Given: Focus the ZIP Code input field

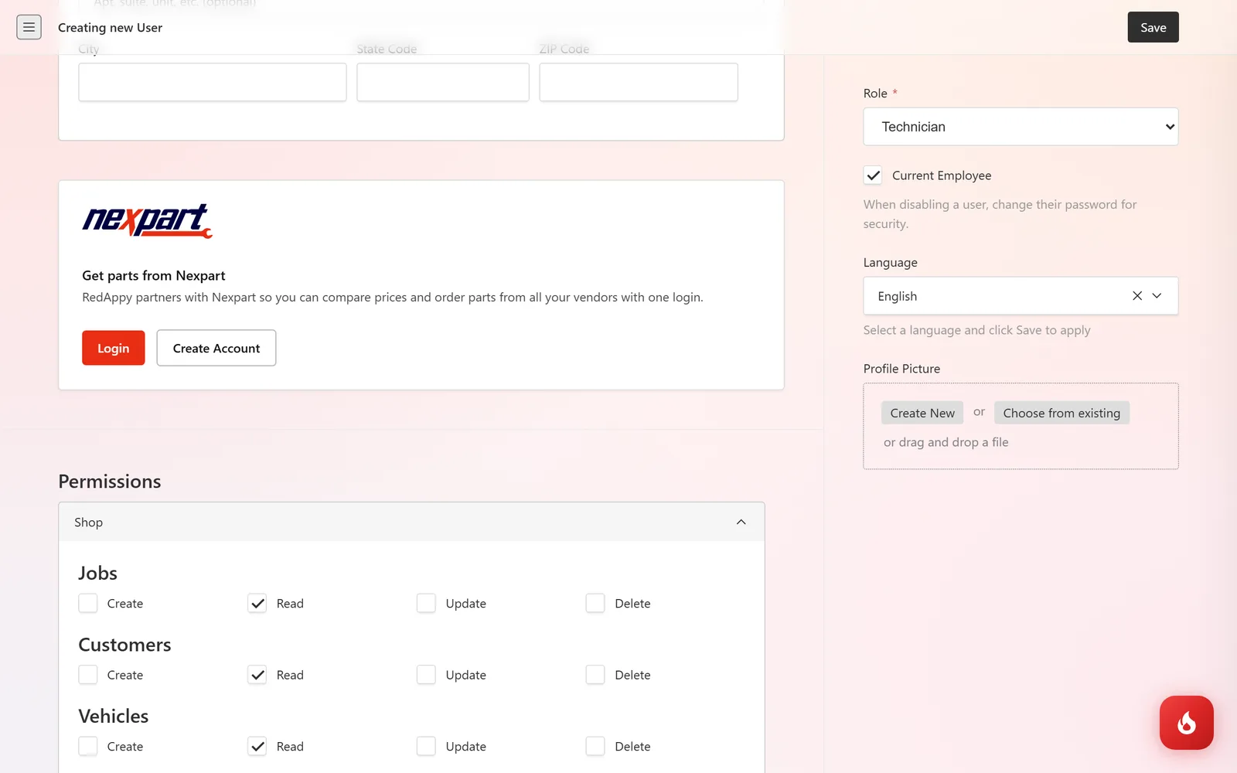Looking at the screenshot, I should [639, 82].
